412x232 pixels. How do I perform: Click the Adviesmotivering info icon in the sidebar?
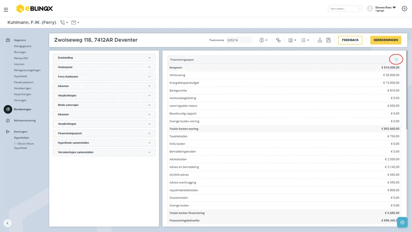pos(8,121)
